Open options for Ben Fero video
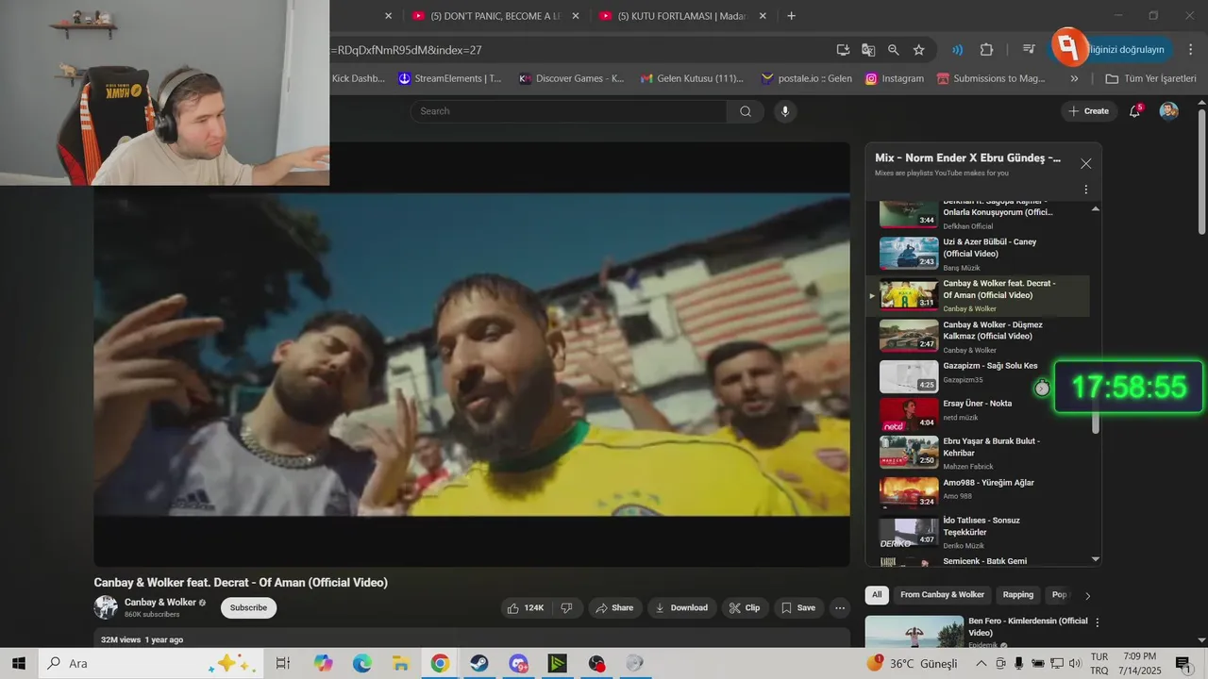 point(1097,622)
